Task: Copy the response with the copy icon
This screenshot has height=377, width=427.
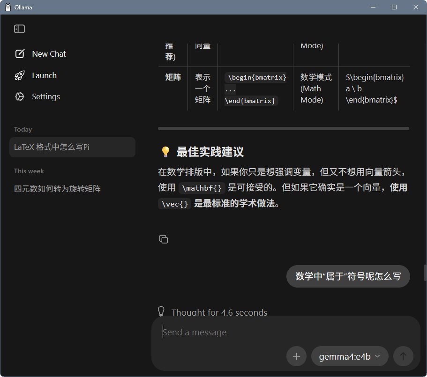Action: coord(164,239)
